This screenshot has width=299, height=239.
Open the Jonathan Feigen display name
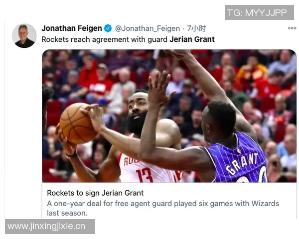point(72,28)
